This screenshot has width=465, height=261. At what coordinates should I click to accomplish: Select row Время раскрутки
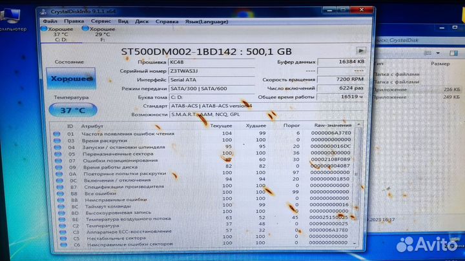coord(203,140)
